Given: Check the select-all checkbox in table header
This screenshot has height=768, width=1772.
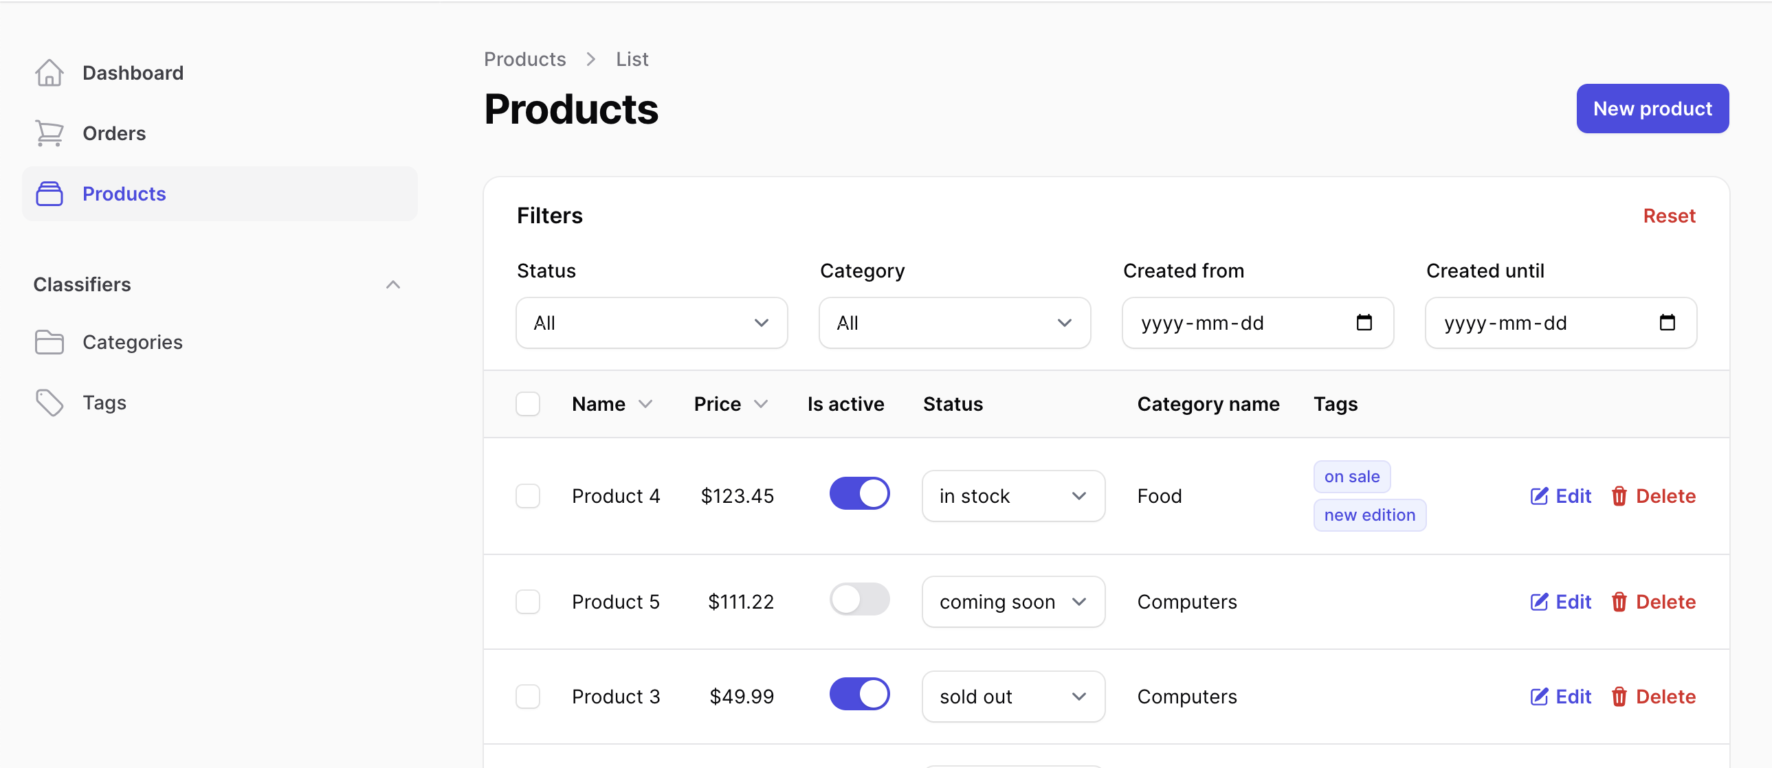Looking at the screenshot, I should pyautogui.click(x=528, y=405).
